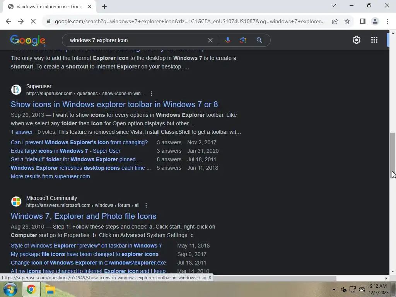Click the scrollbar up arrow

click(x=393, y=33)
